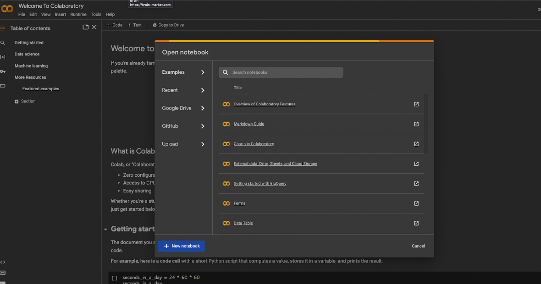Open BigQuery notebook in new tab icon
This screenshot has height=284, width=541.
[x=416, y=184]
